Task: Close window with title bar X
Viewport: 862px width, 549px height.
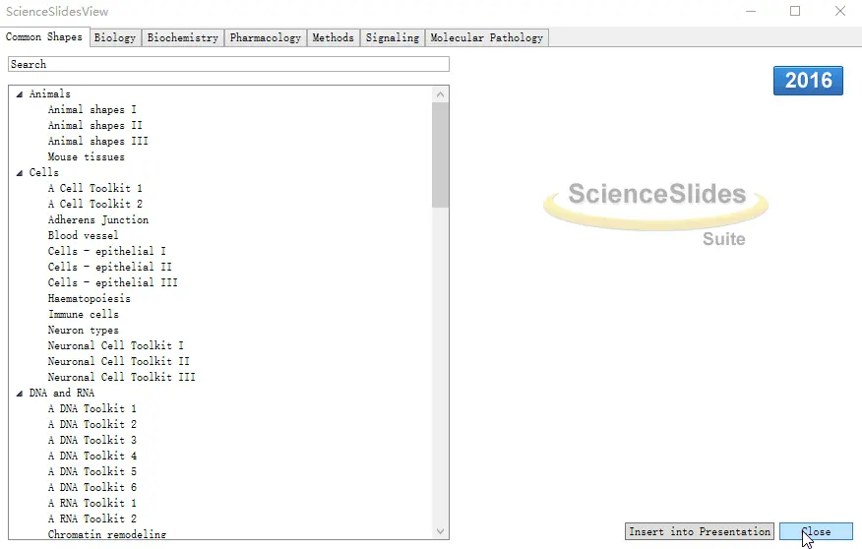Action: pyautogui.click(x=840, y=11)
